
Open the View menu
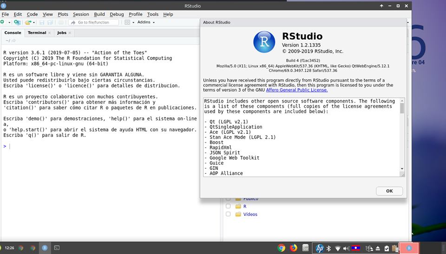pyautogui.click(x=47, y=14)
